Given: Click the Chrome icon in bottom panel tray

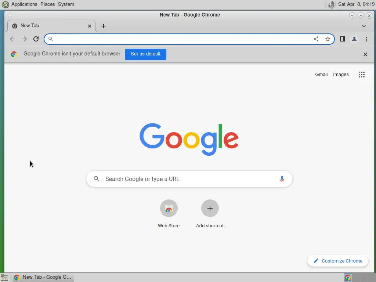Looking at the screenshot, I should [348, 278].
